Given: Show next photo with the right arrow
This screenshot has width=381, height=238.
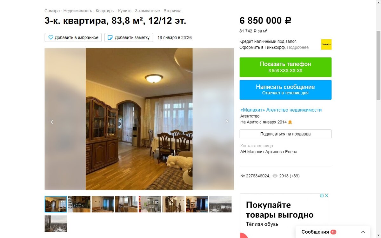Looking at the screenshot, I should (x=227, y=122).
